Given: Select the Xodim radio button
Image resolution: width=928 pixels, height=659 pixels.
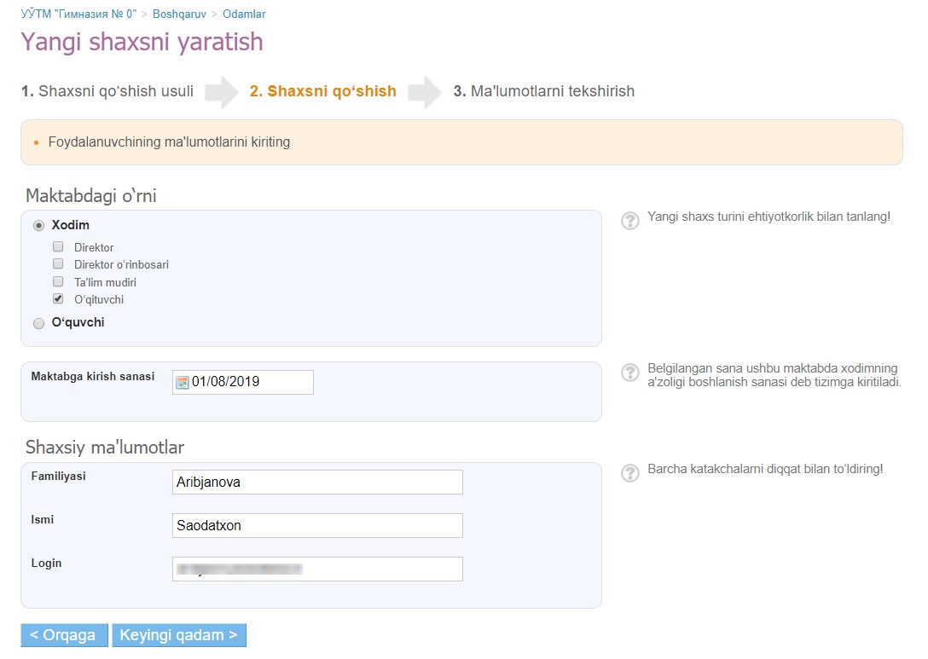Looking at the screenshot, I should tap(39, 225).
